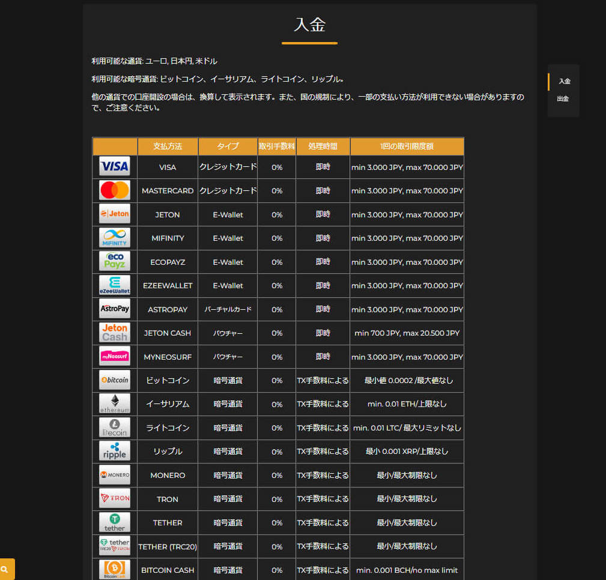
Task: Click the bitcoin logo
Action: [114, 380]
